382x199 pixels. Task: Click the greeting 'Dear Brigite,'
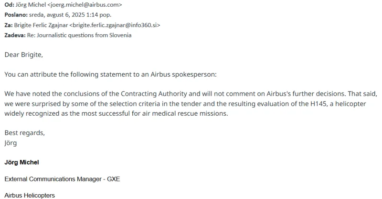[23, 55]
